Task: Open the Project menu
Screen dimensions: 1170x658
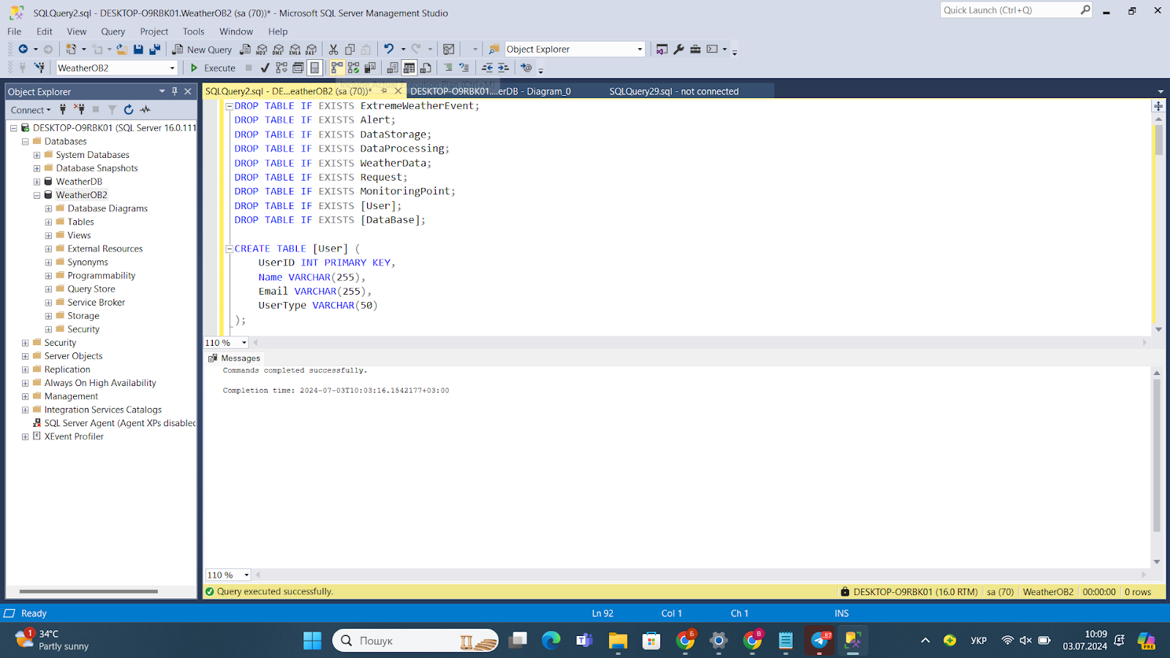Action: (x=154, y=31)
